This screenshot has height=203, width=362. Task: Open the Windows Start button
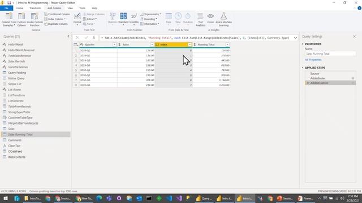[5, 198]
